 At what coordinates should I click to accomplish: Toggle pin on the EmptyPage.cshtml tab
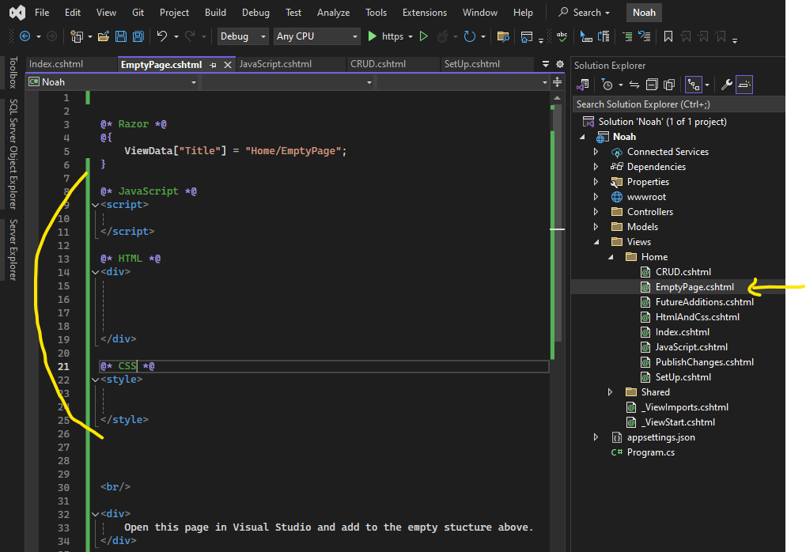point(213,66)
